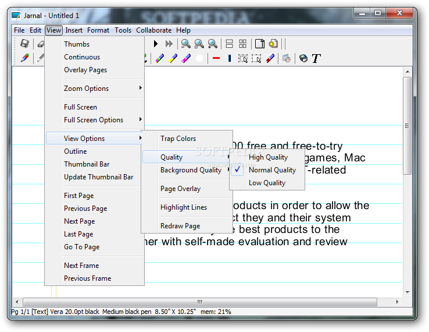Open the File menu
Viewport: 429px width, 332px height.
19,30
